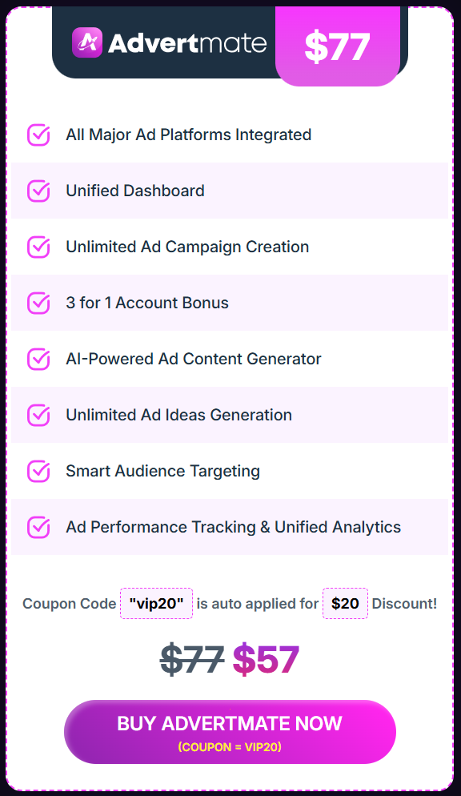Screen dimensions: 461x796
Task: Click checkmark icon beside 3 for 1 Account Bonus
Action: pos(38,303)
